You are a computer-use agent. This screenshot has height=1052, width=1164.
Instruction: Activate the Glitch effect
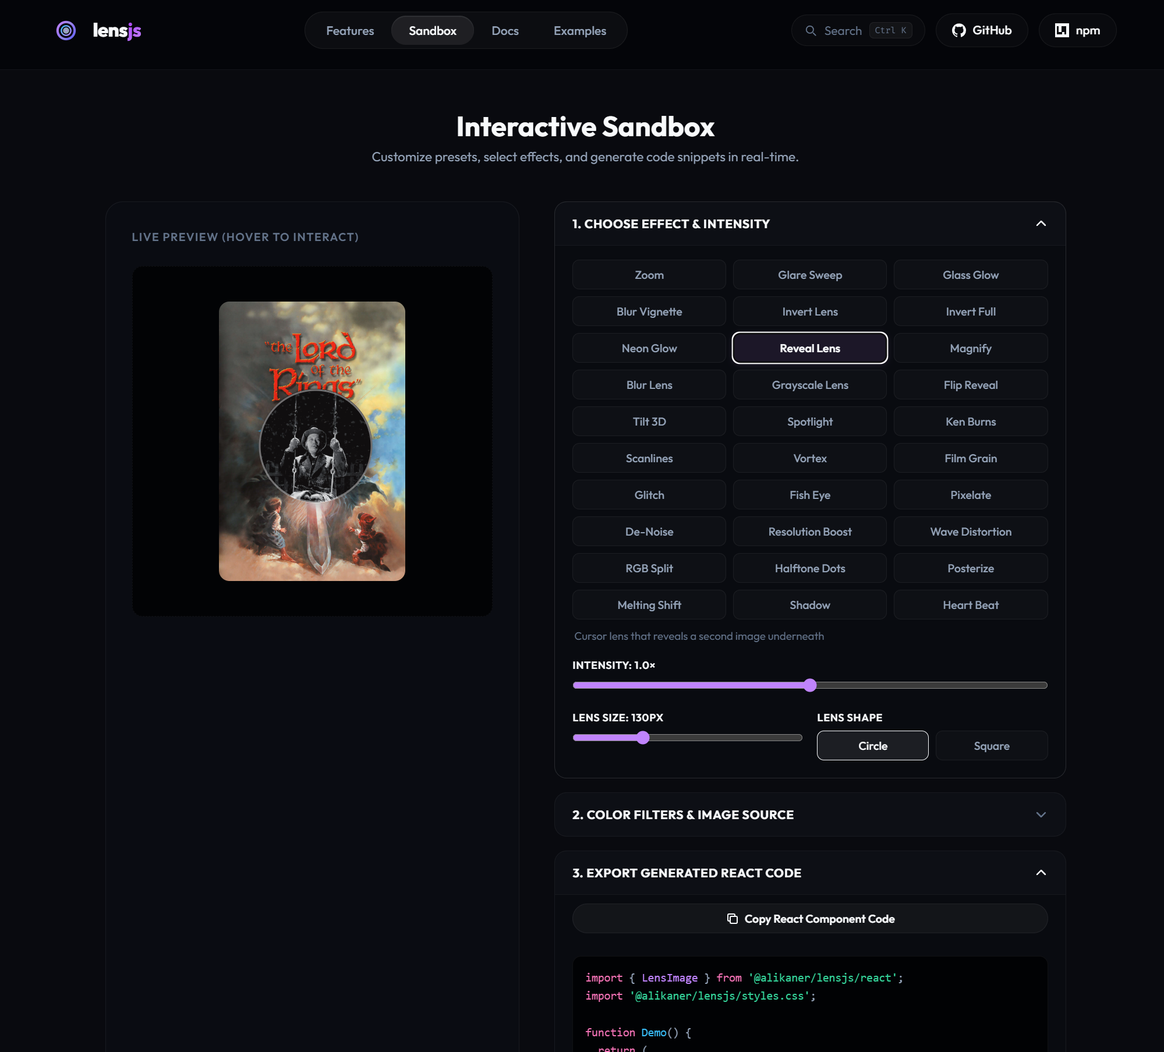[x=649, y=495]
